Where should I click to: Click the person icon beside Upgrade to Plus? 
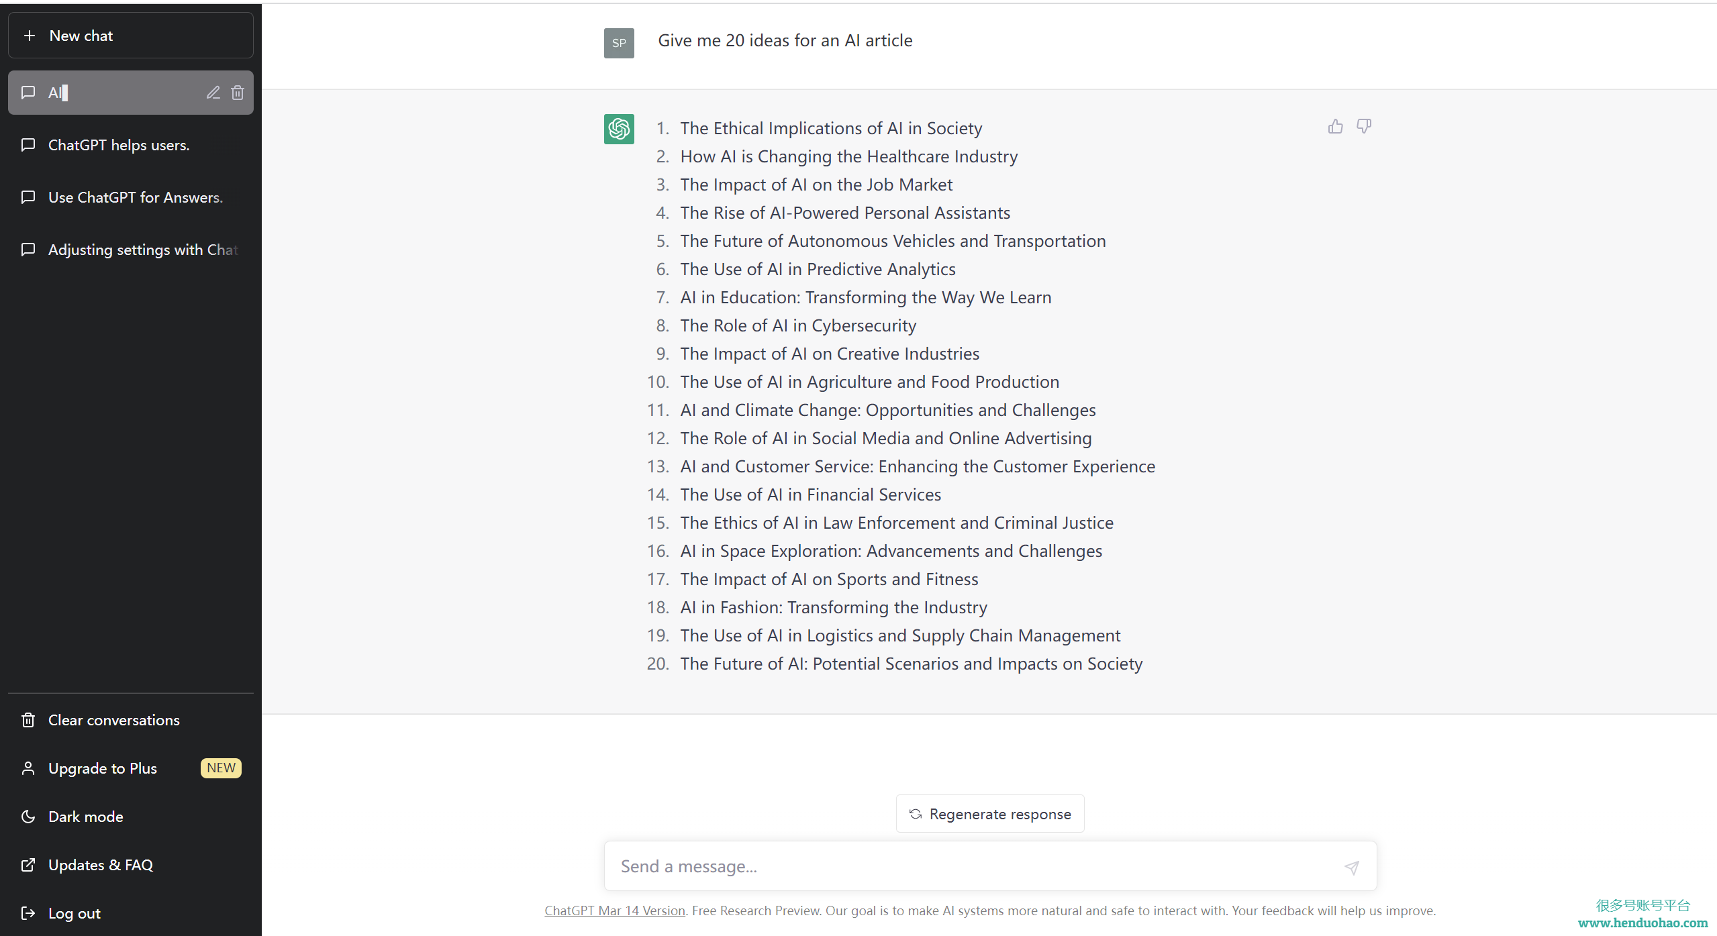tap(28, 768)
